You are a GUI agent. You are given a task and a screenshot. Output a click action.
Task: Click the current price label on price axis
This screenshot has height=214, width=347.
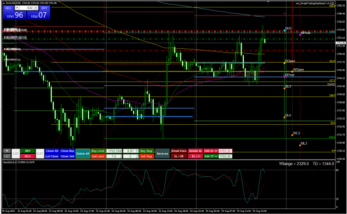click(341, 43)
